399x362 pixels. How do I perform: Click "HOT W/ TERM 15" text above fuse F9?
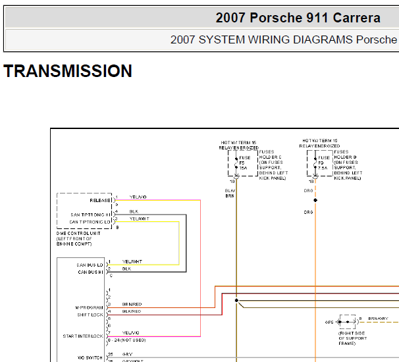tap(320, 141)
